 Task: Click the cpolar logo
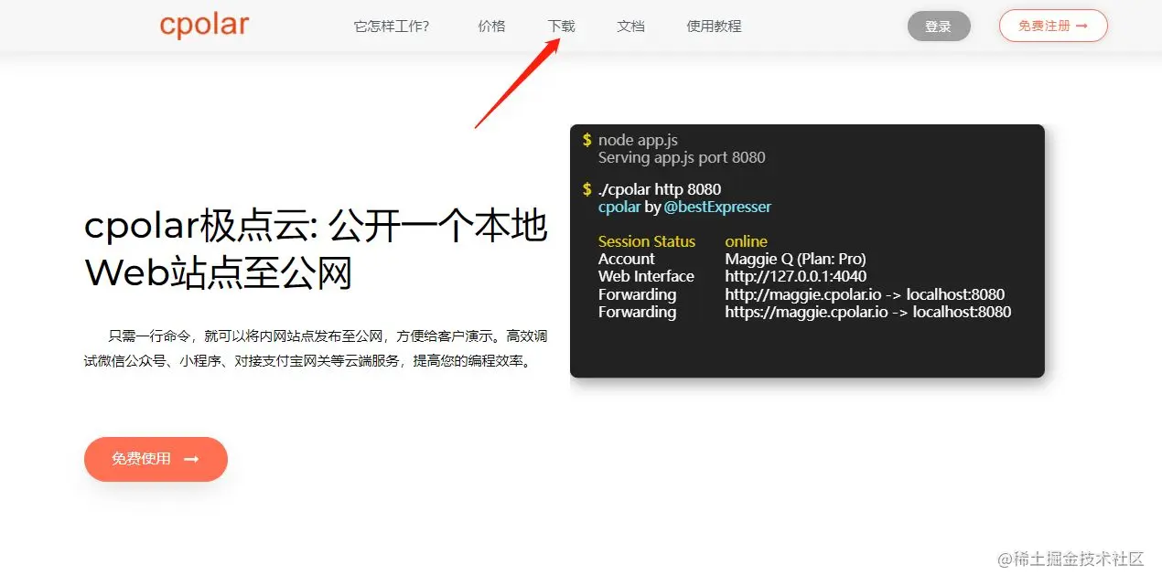tap(204, 25)
